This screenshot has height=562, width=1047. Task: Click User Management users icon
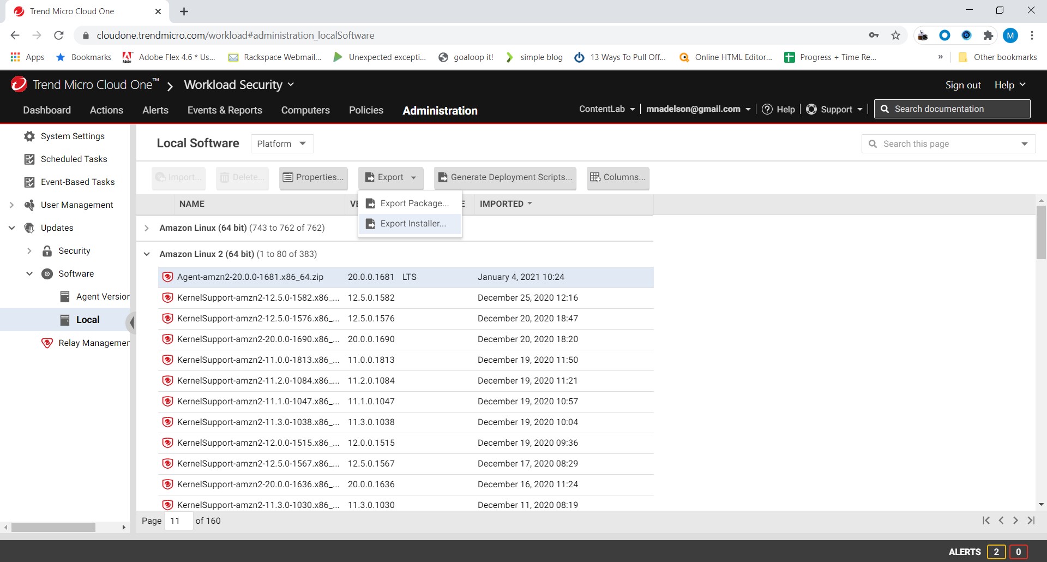coord(29,205)
